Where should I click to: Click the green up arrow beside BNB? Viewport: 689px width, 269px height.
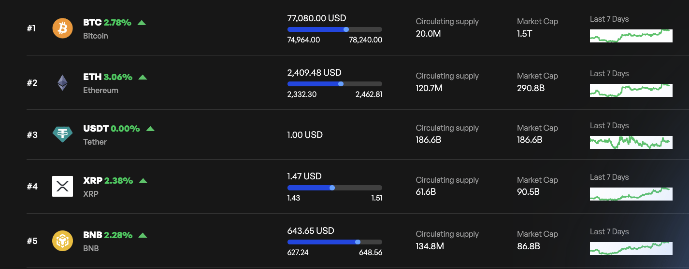click(143, 235)
